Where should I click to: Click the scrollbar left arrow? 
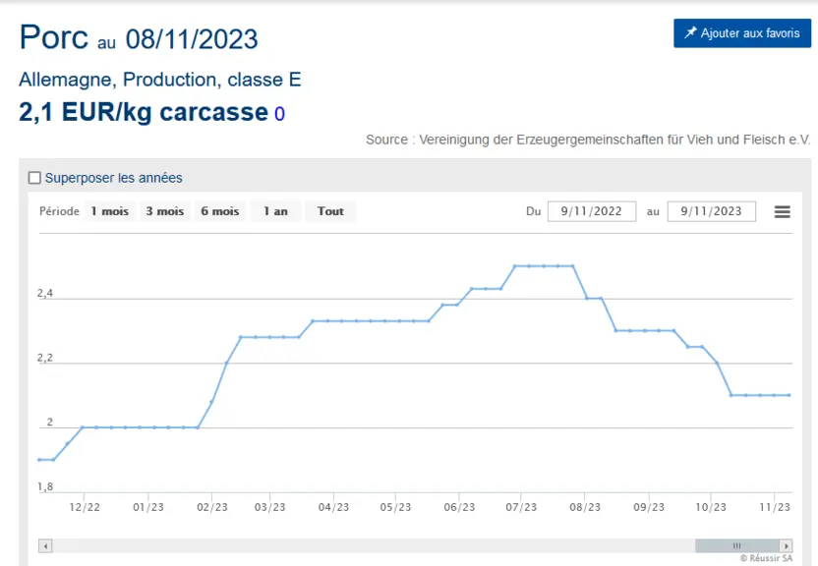pyautogui.click(x=45, y=545)
